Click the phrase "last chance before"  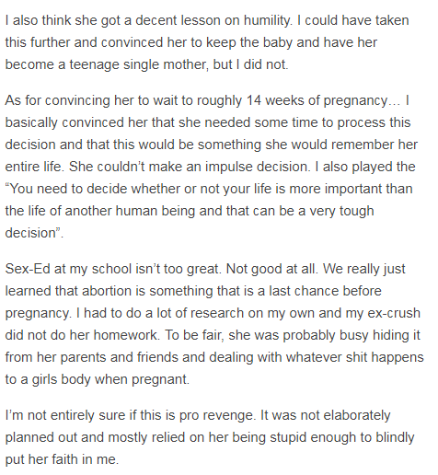325,291
